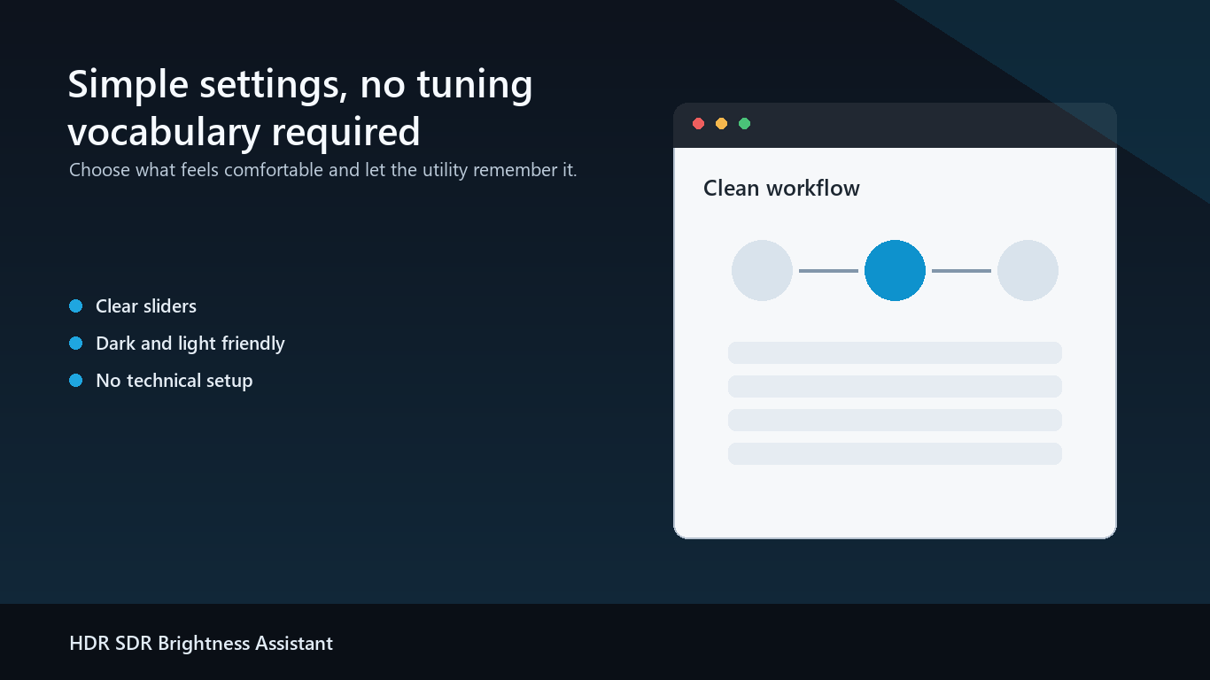Image resolution: width=1210 pixels, height=680 pixels.
Task: Click the second gray placeholder bar
Action: (x=895, y=386)
